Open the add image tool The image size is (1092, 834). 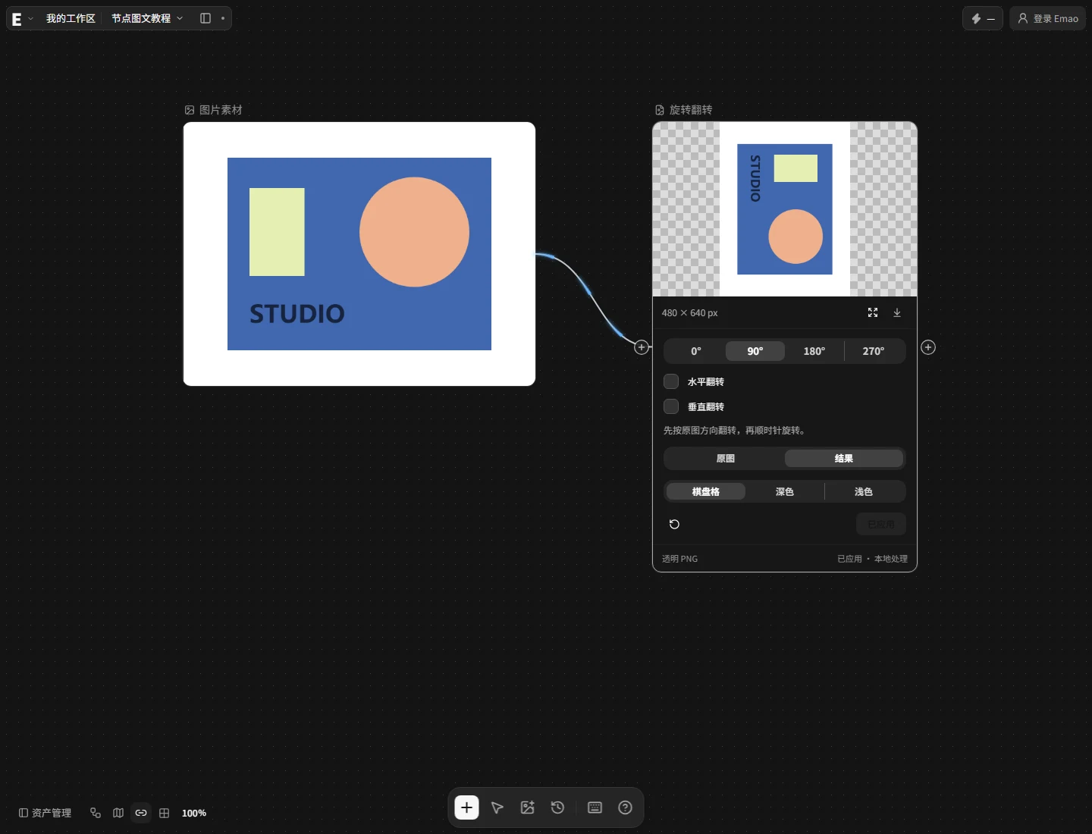528,807
